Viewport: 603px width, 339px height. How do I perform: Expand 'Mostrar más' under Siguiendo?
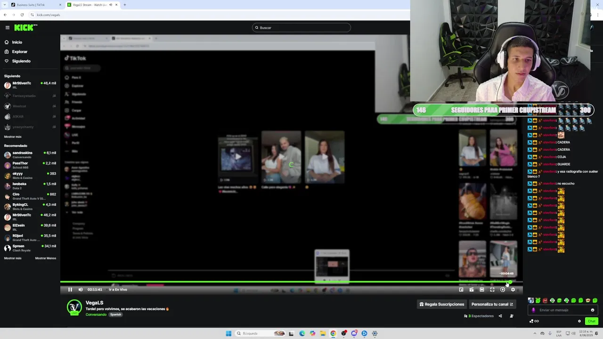(x=13, y=137)
